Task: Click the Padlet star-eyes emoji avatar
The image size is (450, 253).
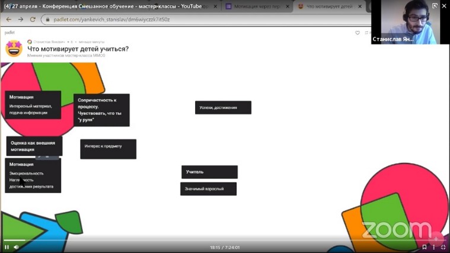Action: coord(14,49)
